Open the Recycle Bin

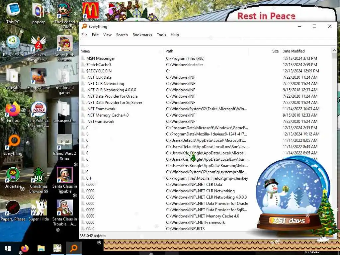point(13,46)
